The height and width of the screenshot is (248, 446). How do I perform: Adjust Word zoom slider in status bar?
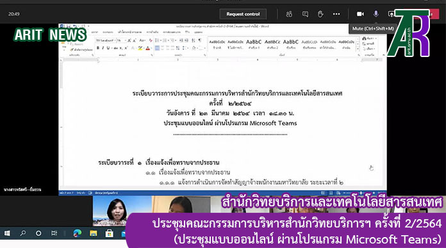click(361, 193)
